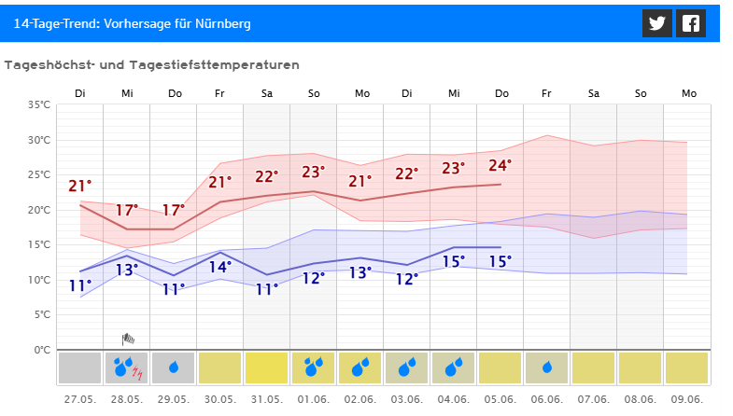Click the Facebook share icon
Screen dimensions: 733x416
(691, 23)
